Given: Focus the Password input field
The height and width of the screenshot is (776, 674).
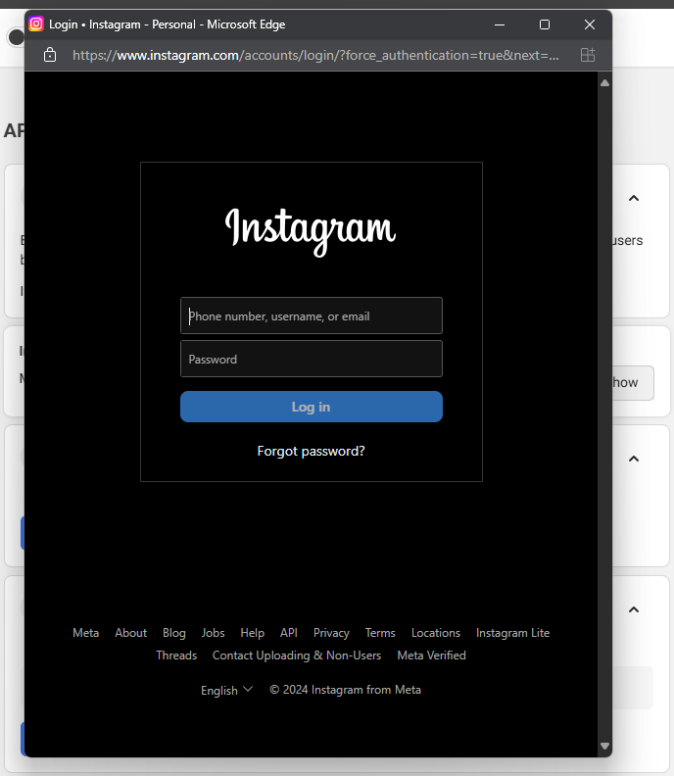Looking at the screenshot, I should pos(312,360).
